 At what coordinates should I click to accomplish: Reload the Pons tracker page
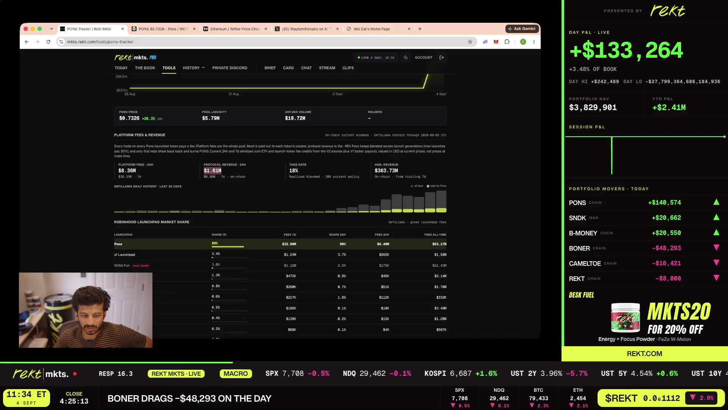pyautogui.click(x=48, y=42)
